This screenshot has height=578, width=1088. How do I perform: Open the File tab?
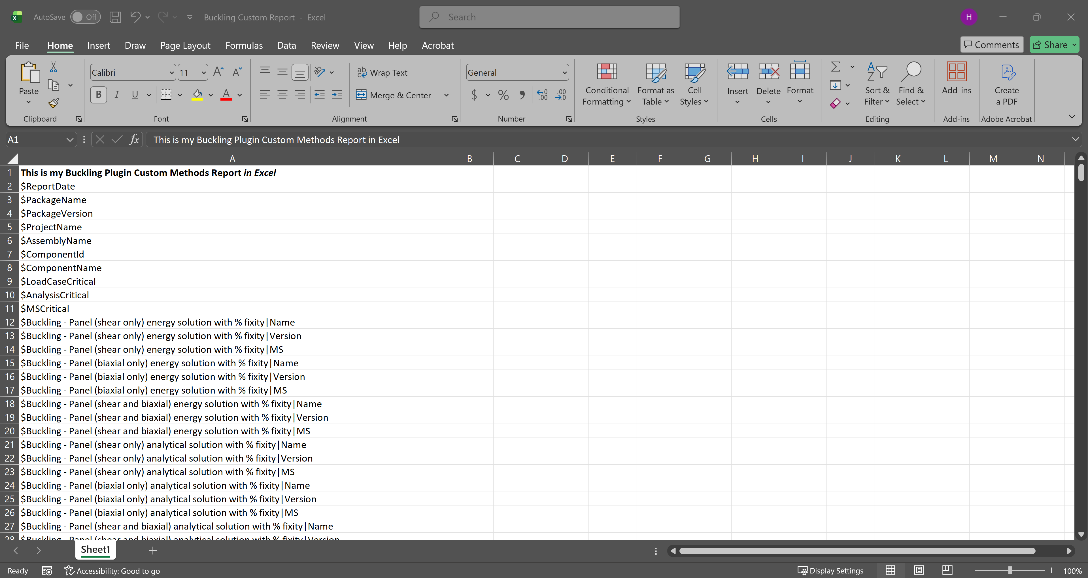tap(22, 45)
